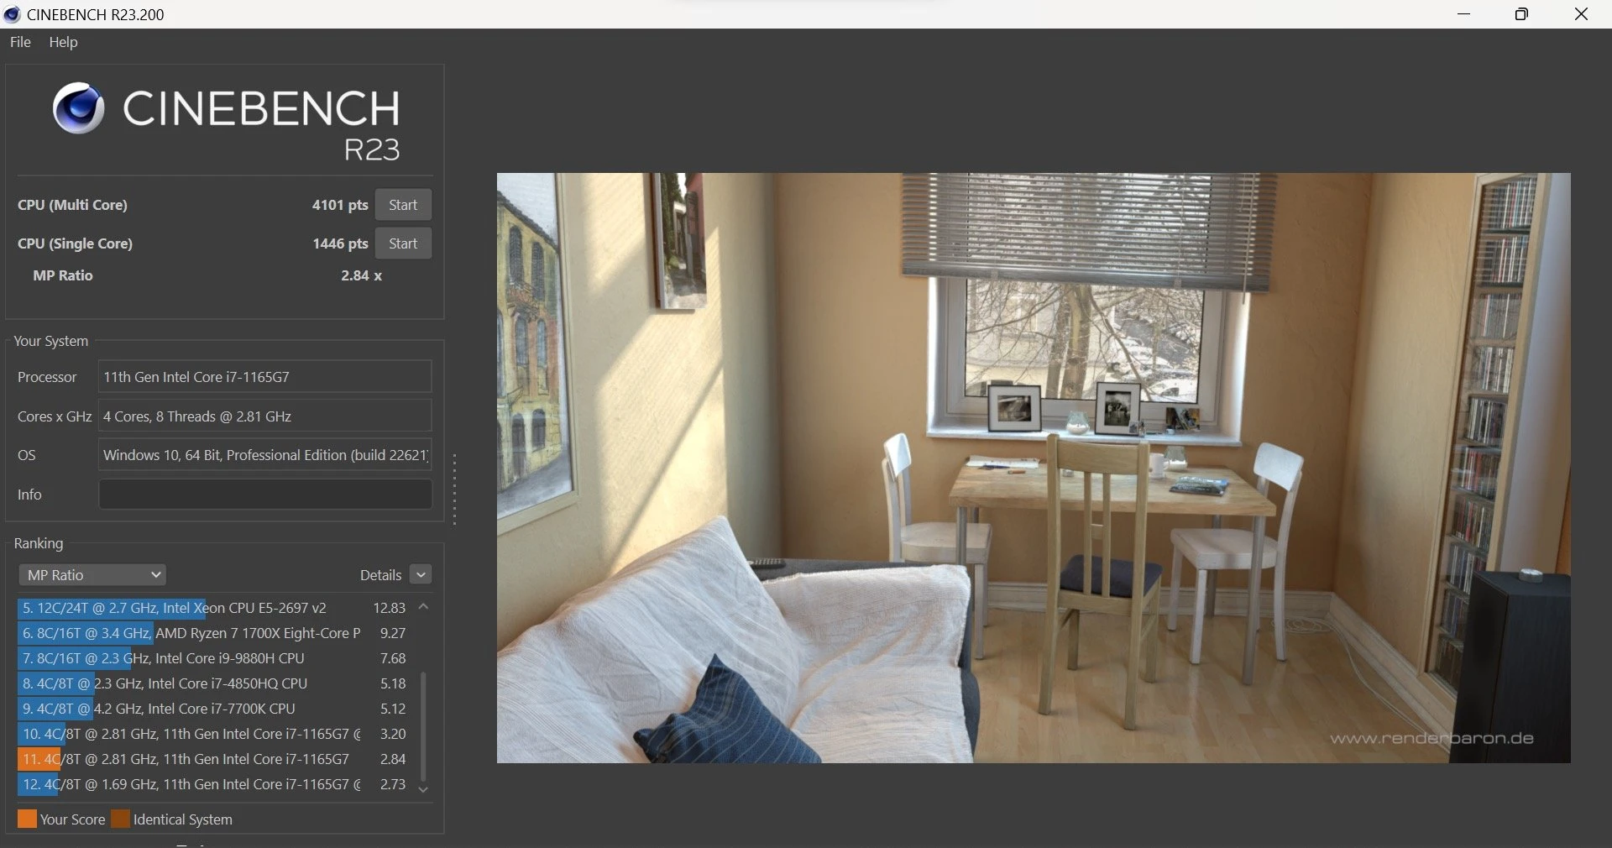The width and height of the screenshot is (1612, 848).
Task: Click the Cores x GHz field
Action: pyautogui.click(x=265, y=416)
